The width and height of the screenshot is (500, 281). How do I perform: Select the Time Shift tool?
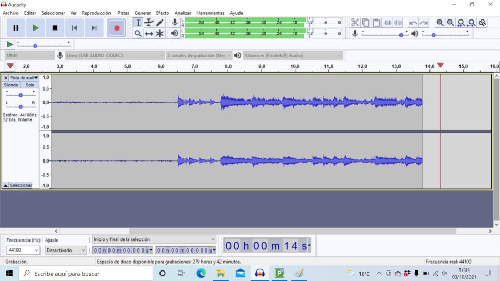[149, 34]
